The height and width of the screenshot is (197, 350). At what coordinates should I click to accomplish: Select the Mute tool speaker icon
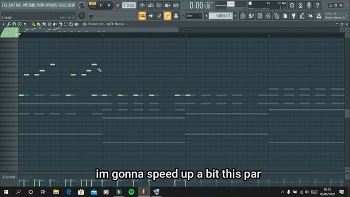coord(55,24)
